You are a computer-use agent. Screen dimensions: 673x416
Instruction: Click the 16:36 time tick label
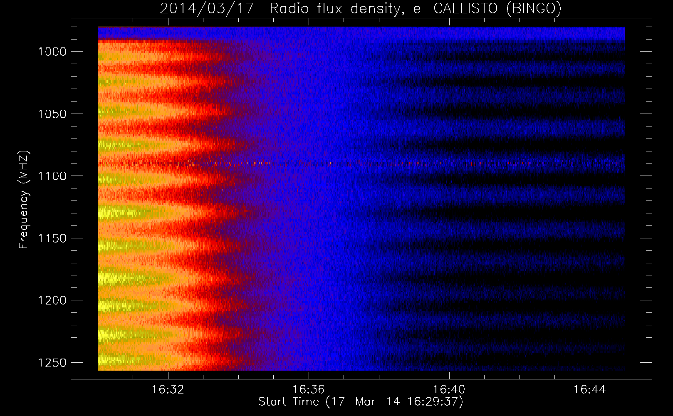[309, 390]
